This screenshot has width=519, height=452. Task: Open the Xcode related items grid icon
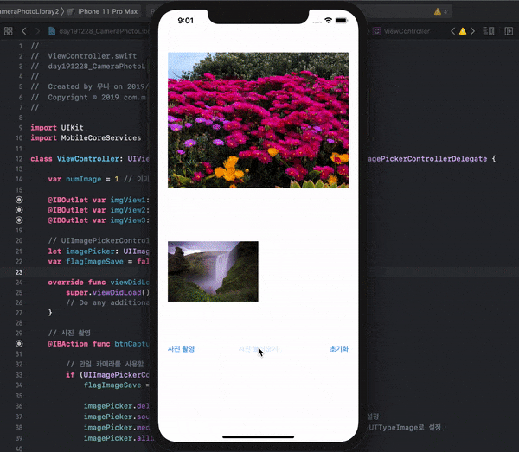9,31
